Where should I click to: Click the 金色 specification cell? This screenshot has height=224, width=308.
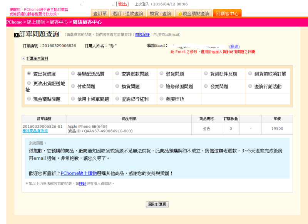pos(207,129)
